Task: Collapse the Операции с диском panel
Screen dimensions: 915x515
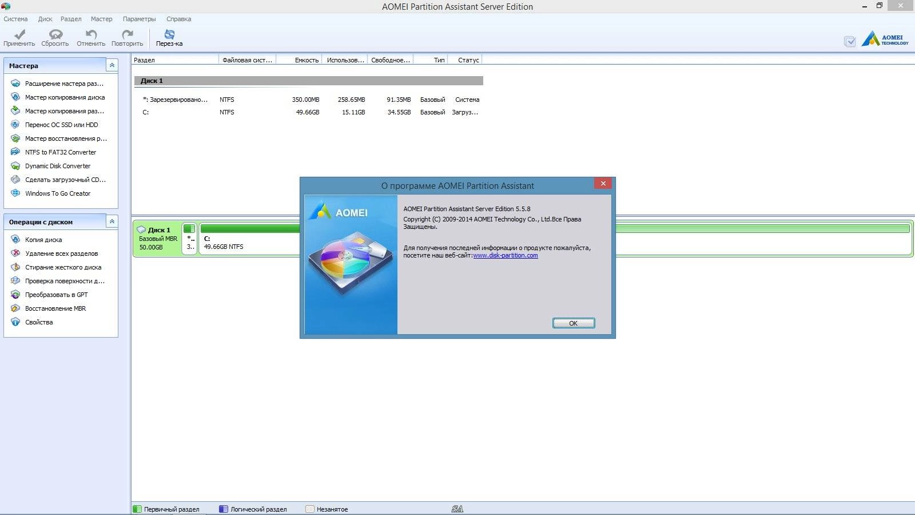Action: (112, 221)
